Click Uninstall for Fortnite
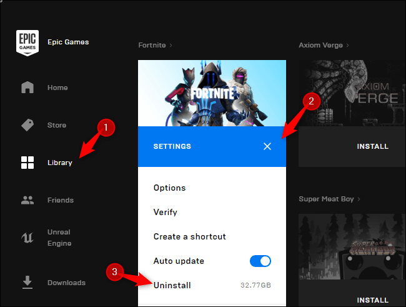The height and width of the screenshot is (307, 406). point(172,285)
